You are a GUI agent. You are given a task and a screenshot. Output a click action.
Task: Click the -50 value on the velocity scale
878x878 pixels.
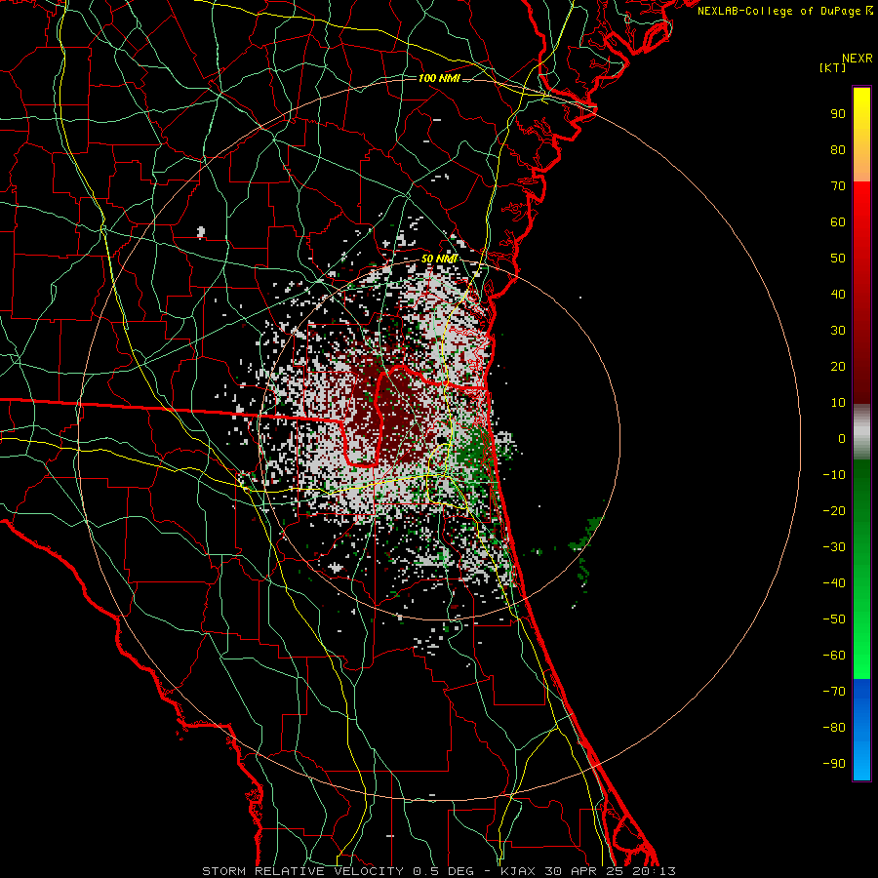pyautogui.click(x=834, y=619)
